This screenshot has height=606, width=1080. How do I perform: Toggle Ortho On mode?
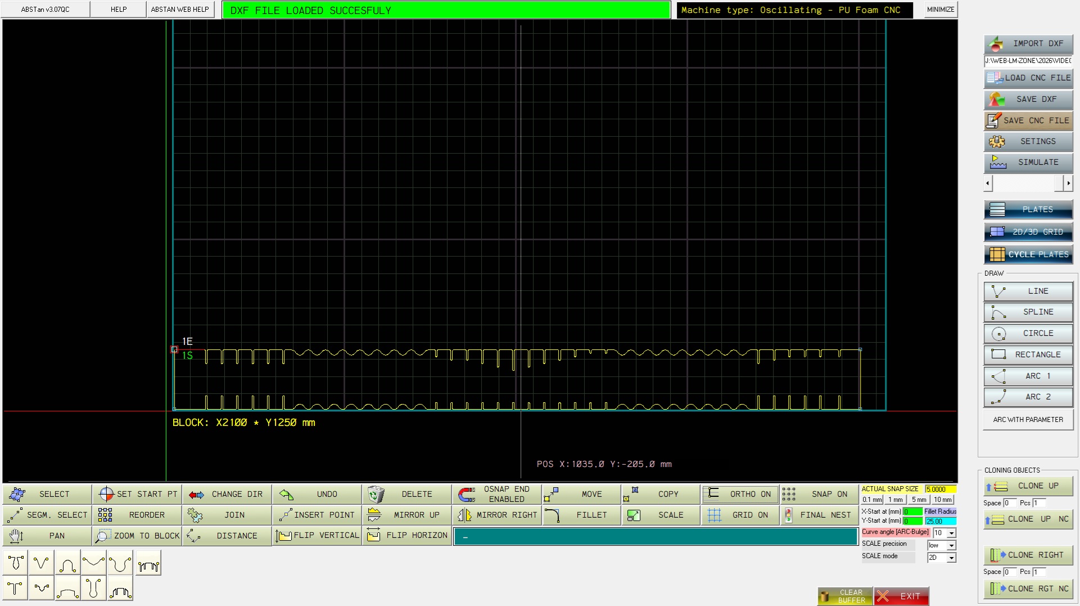click(740, 494)
